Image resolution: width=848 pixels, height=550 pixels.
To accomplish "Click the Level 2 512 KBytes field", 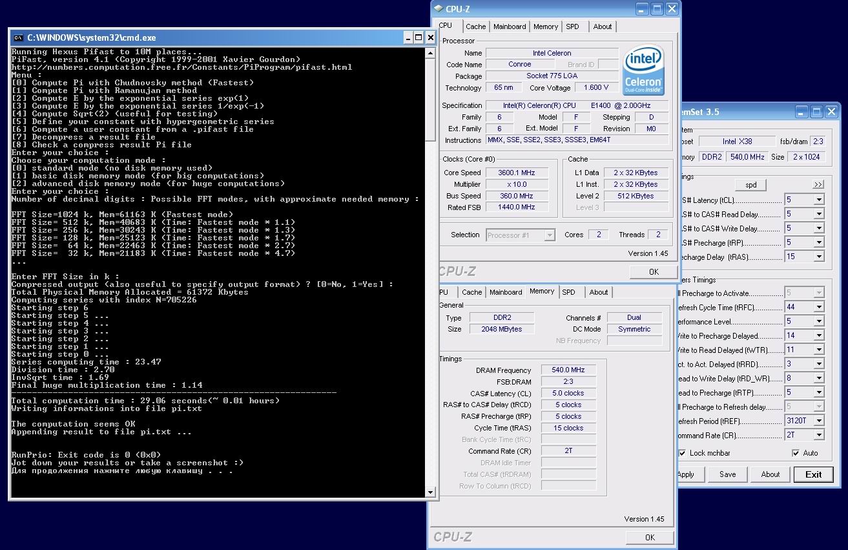I will (x=636, y=196).
